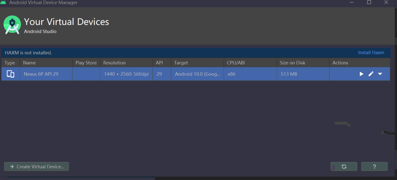Image resolution: width=397 pixels, height=180 pixels.
Task: Sort by CPU/ABI column header
Action: point(250,63)
